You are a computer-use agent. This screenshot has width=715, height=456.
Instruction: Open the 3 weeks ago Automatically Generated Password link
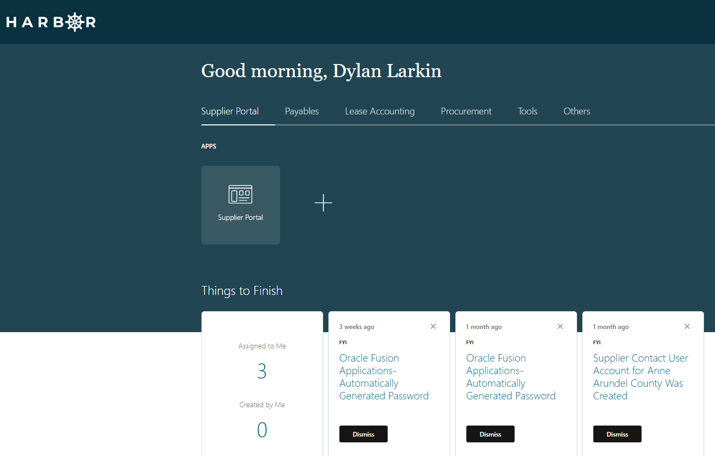point(384,377)
